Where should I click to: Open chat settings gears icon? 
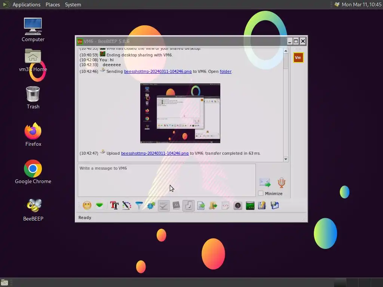tap(151, 206)
